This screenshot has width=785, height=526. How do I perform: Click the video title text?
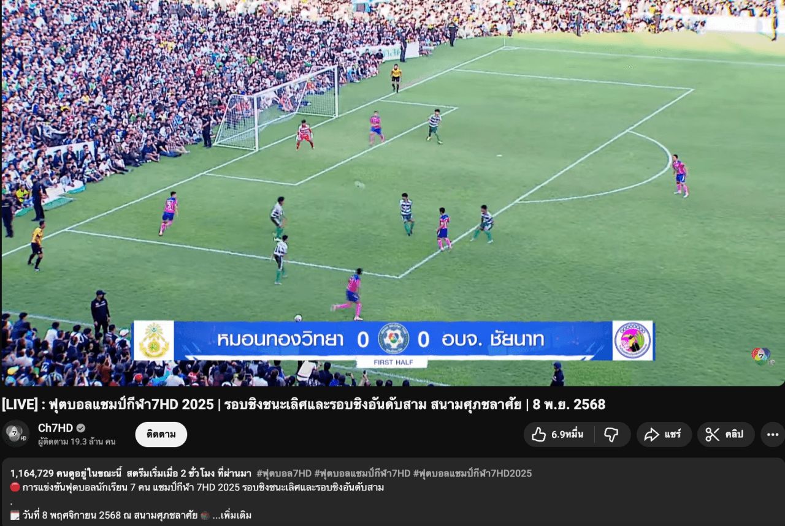pos(304,404)
